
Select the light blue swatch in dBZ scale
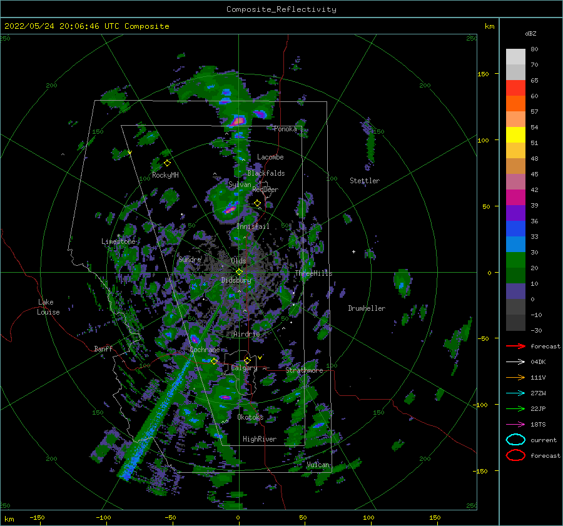(x=515, y=244)
